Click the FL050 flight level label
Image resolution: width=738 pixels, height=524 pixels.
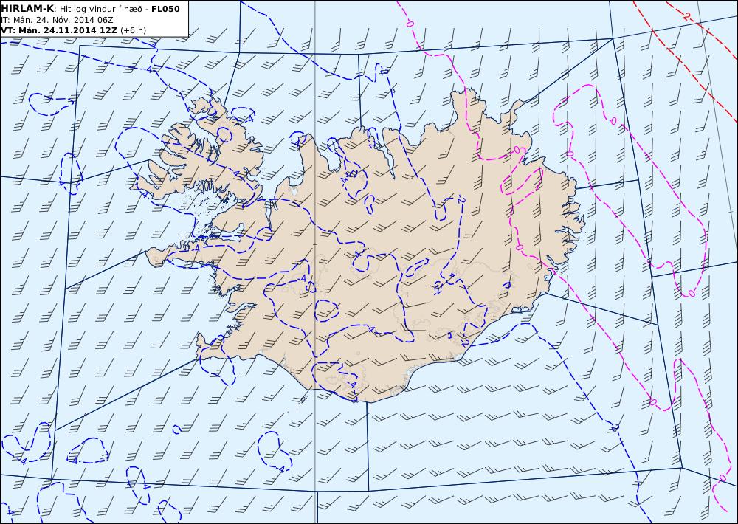[165, 9]
